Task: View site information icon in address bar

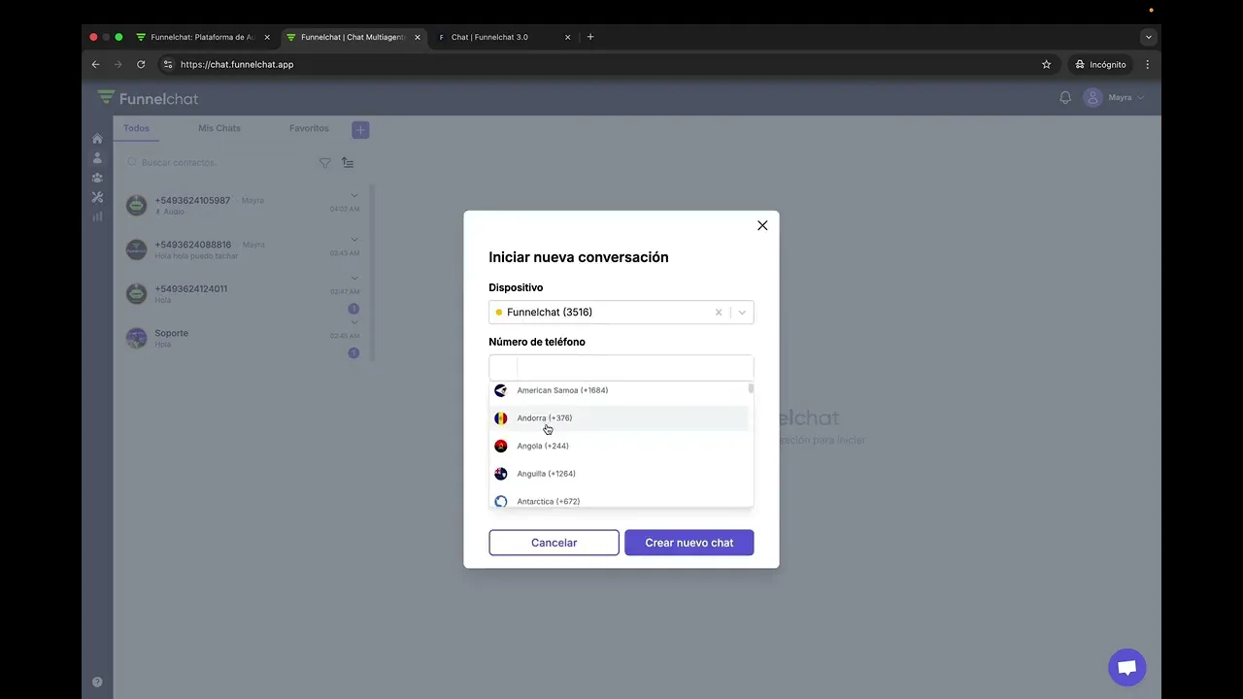Action: coord(167,64)
